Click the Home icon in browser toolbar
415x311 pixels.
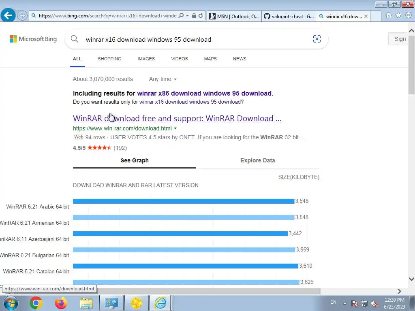(x=389, y=15)
